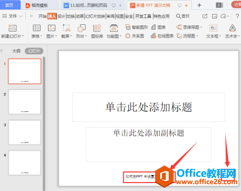Open the Icon Library (图标库)
The image size is (241, 191).
(x=97, y=31)
